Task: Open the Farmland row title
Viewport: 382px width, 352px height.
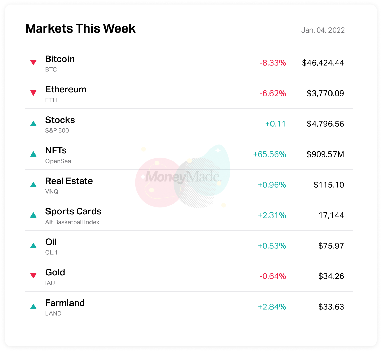Action: point(65,303)
